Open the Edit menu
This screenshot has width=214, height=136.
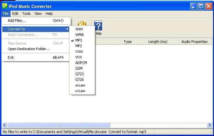[x=15, y=14]
